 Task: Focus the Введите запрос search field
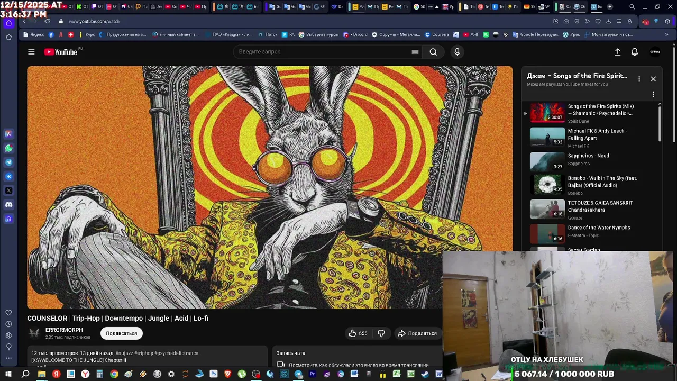click(x=323, y=52)
